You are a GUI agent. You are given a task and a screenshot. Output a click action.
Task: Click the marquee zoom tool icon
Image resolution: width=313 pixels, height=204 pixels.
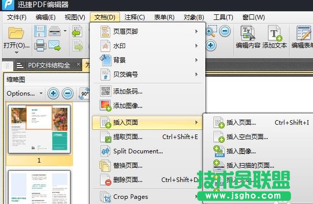point(211,31)
